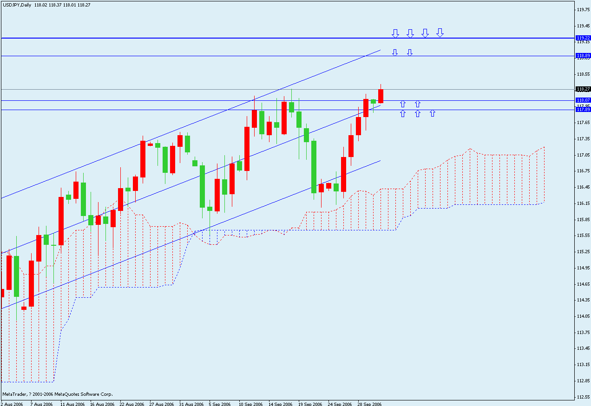Click the 118.07 price level label

(583, 100)
